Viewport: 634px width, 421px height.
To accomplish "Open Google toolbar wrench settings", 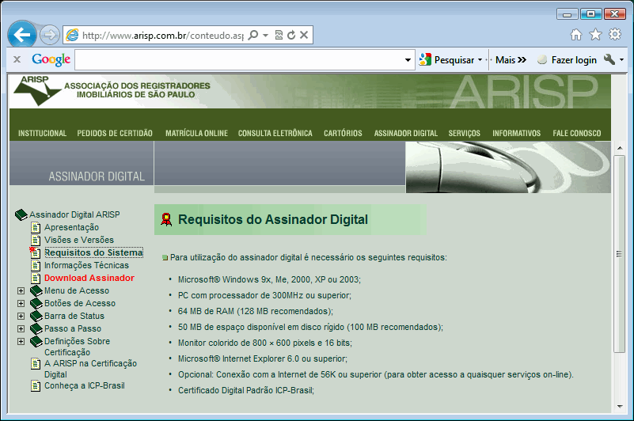I will [609, 59].
